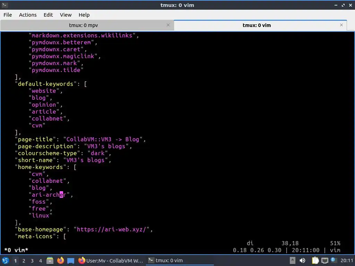
Task: Click the "default-keywords" key text
Action: point(46,84)
